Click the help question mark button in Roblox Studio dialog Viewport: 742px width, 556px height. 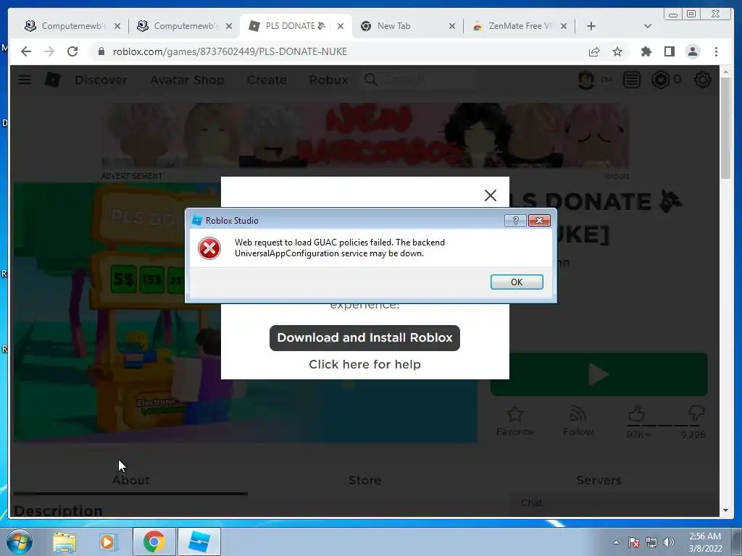coord(515,220)
